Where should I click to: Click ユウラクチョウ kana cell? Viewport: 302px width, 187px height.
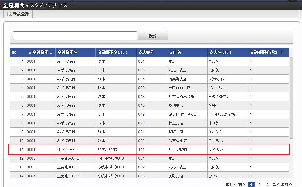[228, 79]
